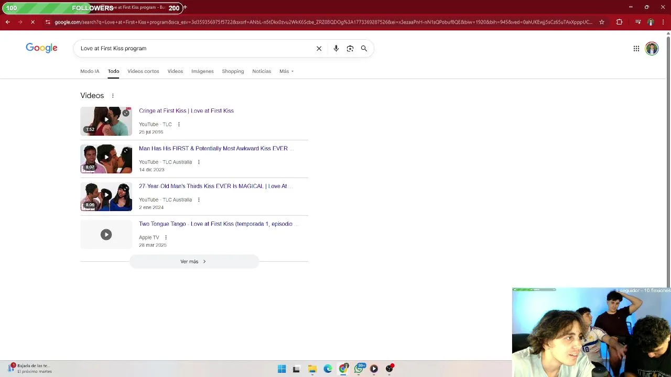This screenshot has height=377, width=671.
Task: Open the Google apps grid
Action: click(636, 49)
